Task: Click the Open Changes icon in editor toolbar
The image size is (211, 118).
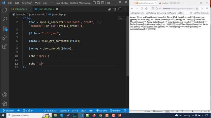Action: point(115,9)
